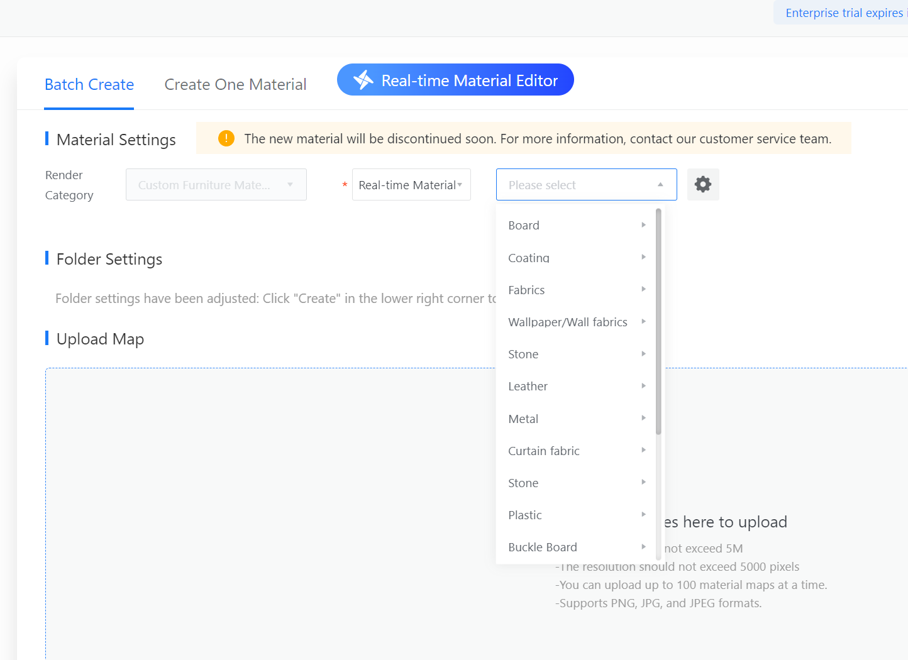The image size is (908, 660).
Task: Open the Real-time Material Editor
Action: coord(455,80)
